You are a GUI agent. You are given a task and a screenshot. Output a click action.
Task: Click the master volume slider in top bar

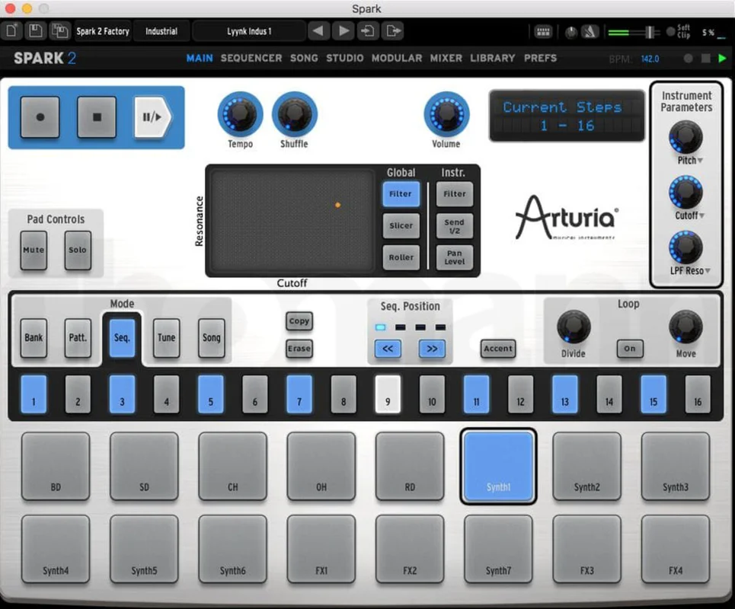click(633, 32)
